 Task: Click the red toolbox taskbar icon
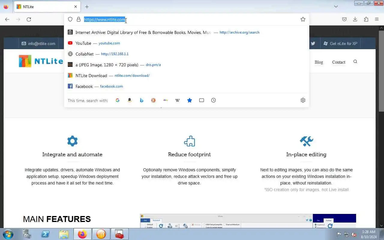tap(120, 234)
